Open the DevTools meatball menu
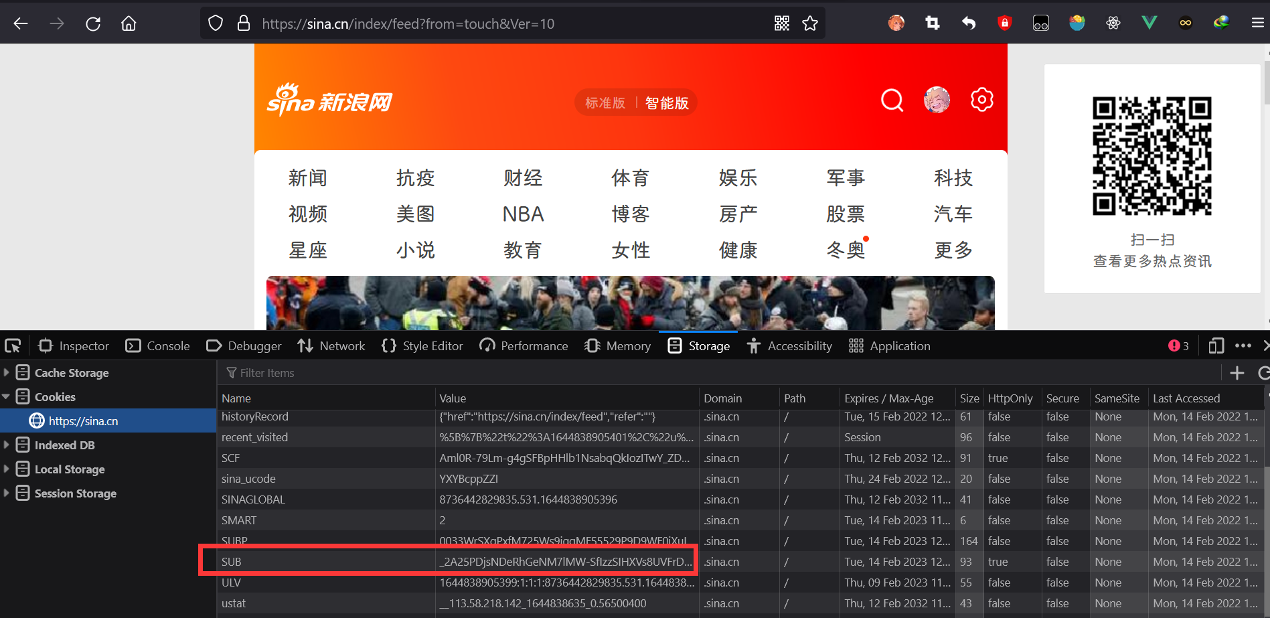 [x=1243, y=345]
